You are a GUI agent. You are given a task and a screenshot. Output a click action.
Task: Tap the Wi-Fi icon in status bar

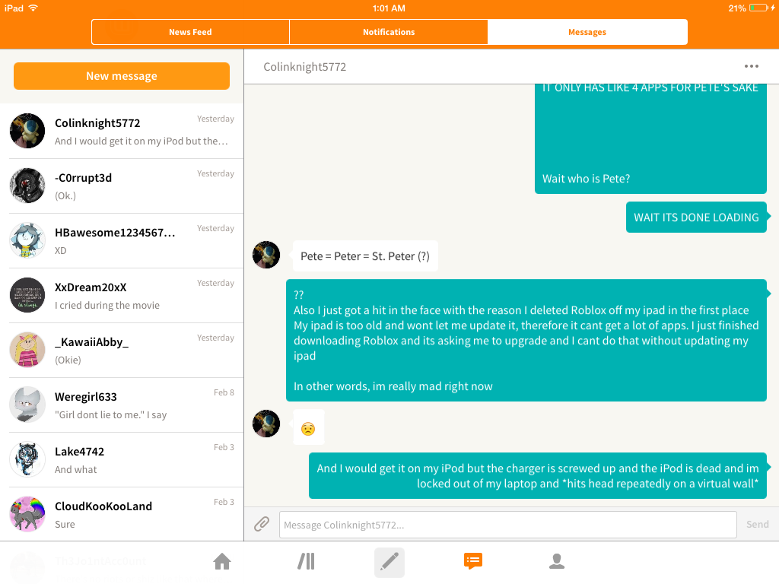33,8
